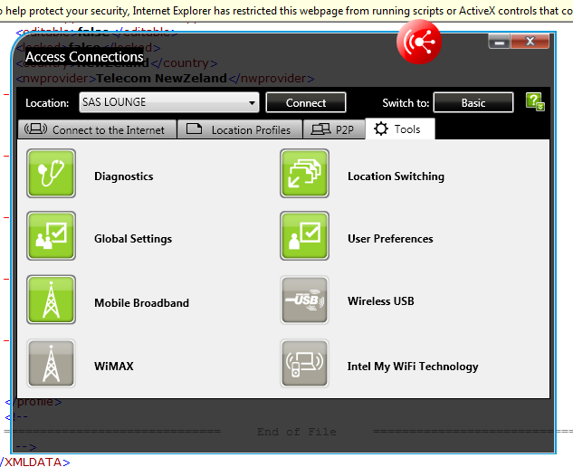Image resolution: width=573 pixels, height=467 pixels.
Task: Click the grayed Wireless USB icon
Action: pyautogui.click(x=304, y=300)
